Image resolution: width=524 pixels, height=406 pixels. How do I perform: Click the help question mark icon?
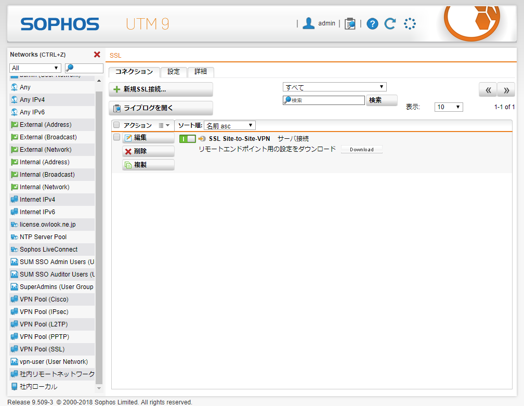tap(372, 24)
